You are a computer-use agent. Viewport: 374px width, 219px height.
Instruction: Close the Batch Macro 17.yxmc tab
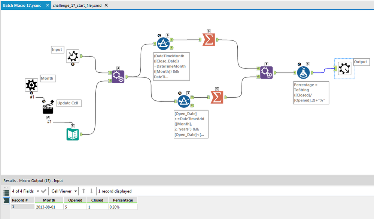(x=48, y=5)
